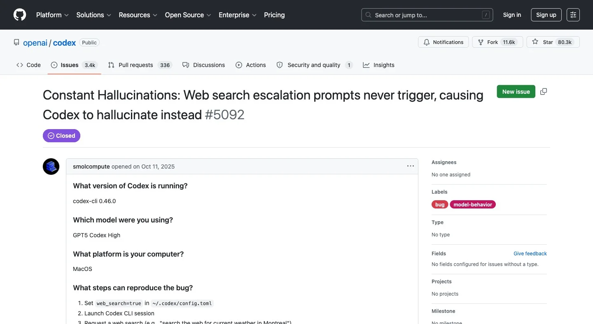The width and height of the screenshot is (593, 324).
Task: Click the Closed status badge
Action: (61, 136)
